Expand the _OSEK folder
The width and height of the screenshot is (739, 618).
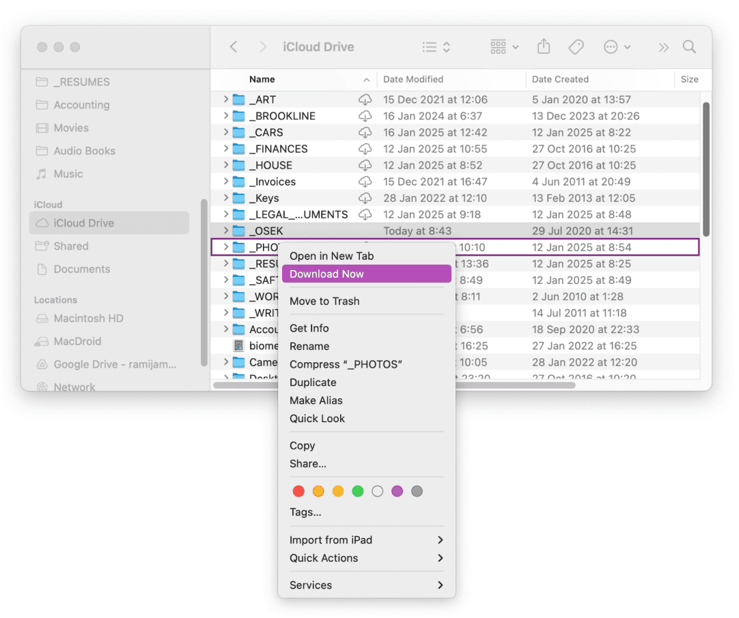pos(226,231)
